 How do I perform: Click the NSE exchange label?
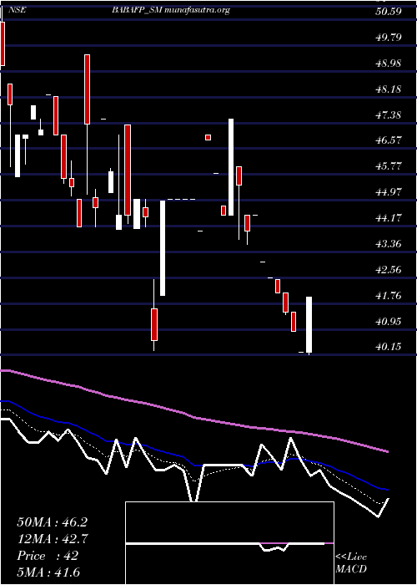[x=18, y=10]
